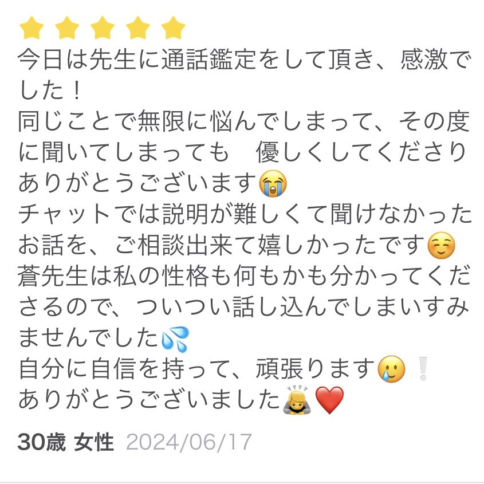
Task: Click the text 自分に自信を持って、頑張ります
Action: [x=197, y=369]
